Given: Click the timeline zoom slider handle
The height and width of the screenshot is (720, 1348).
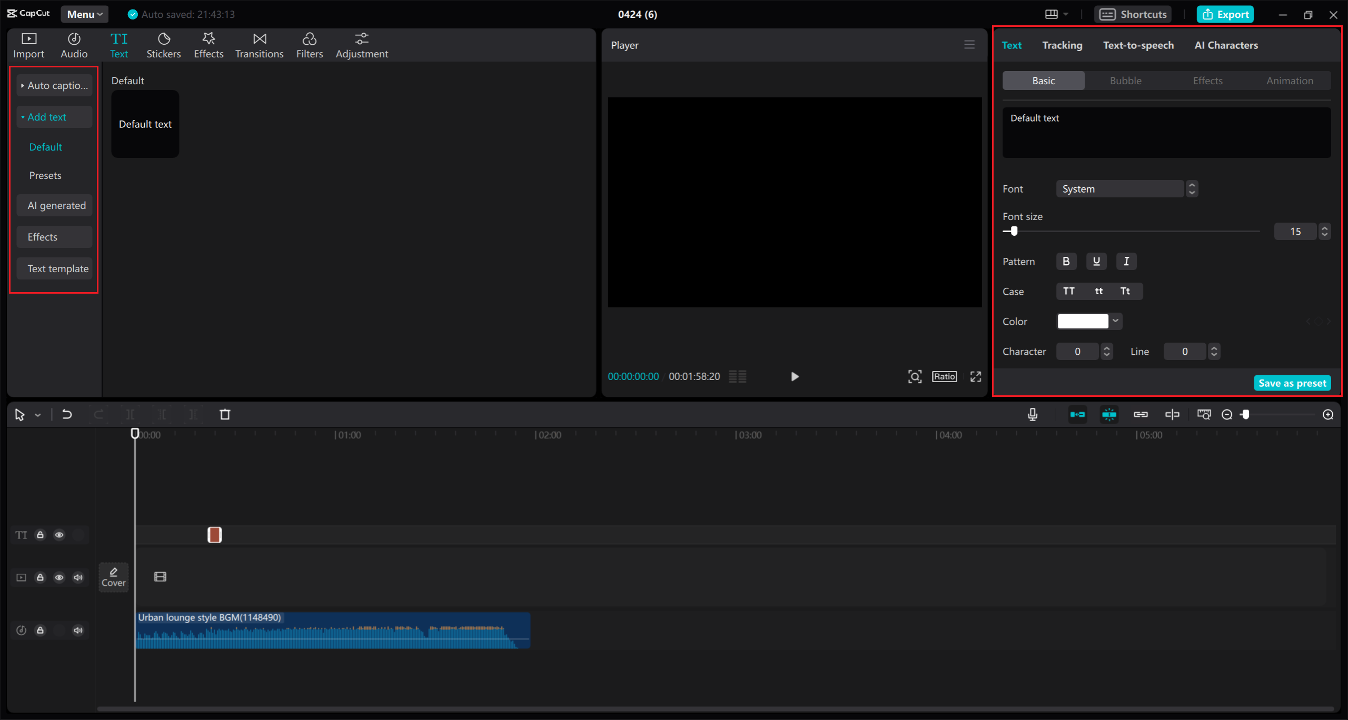Looking at the screenshot, I should click(x=1245, y=415).
